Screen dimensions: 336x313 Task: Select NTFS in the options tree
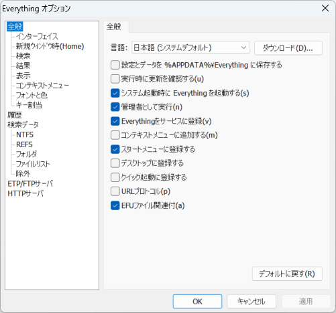pos(25,134)
